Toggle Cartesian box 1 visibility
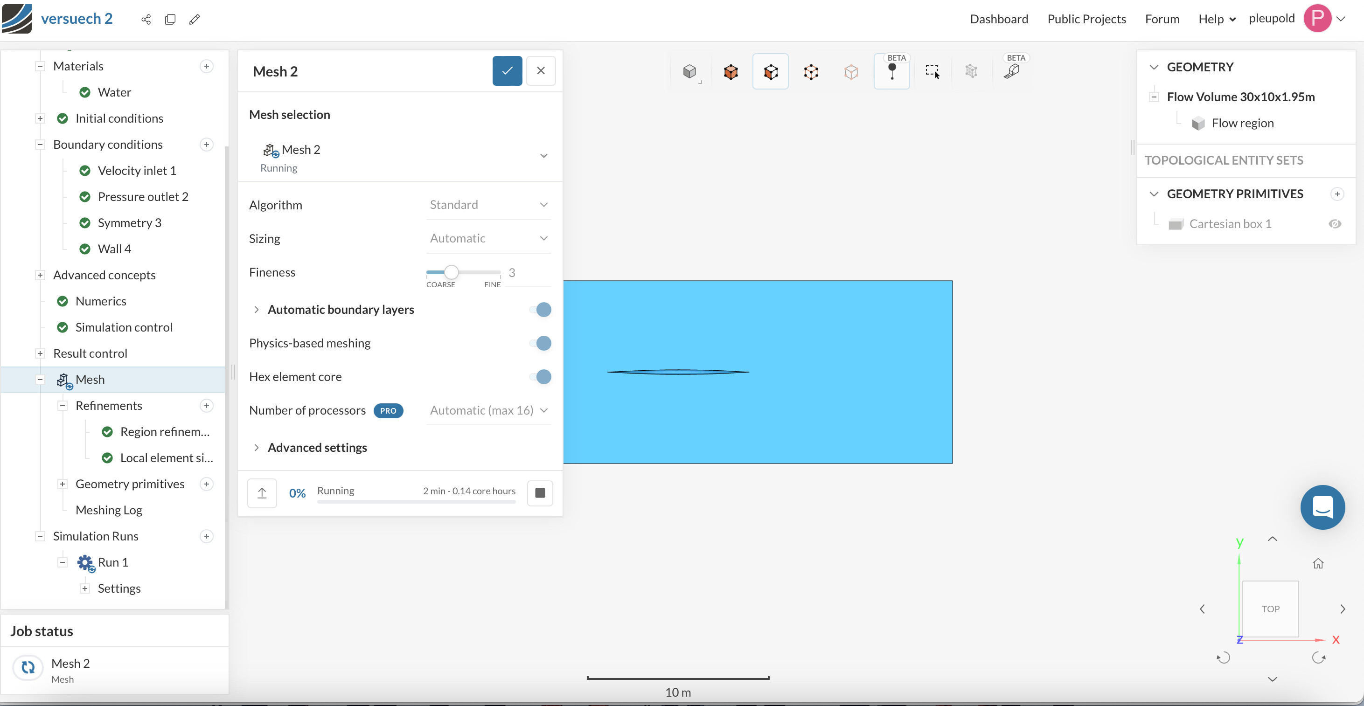 click(1334, 224)
